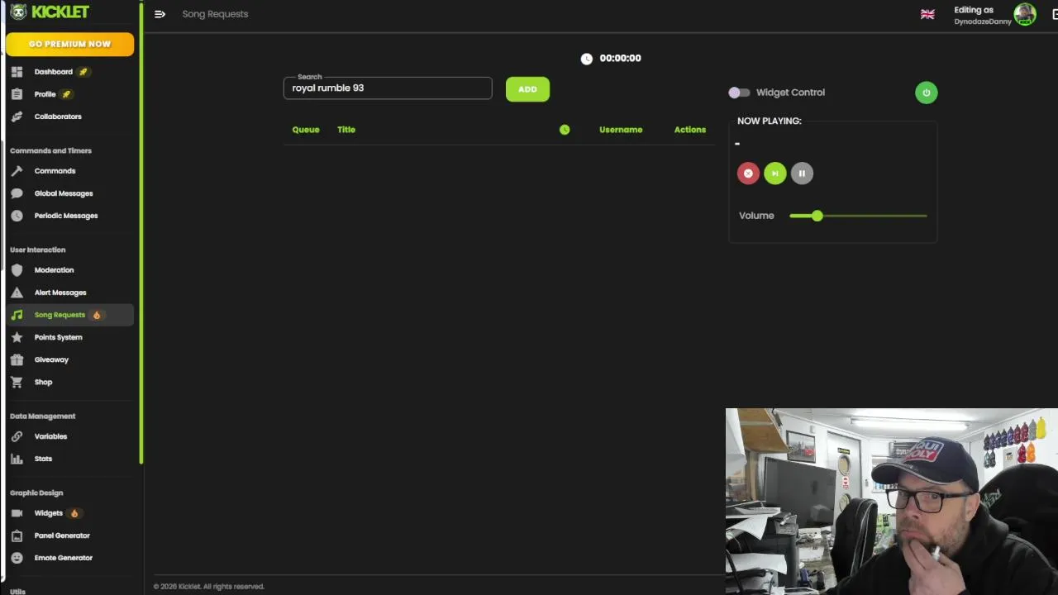Open the Dashboard grid icon
The height and width of the screenshot is (595, 1058).
click(17, 72)
